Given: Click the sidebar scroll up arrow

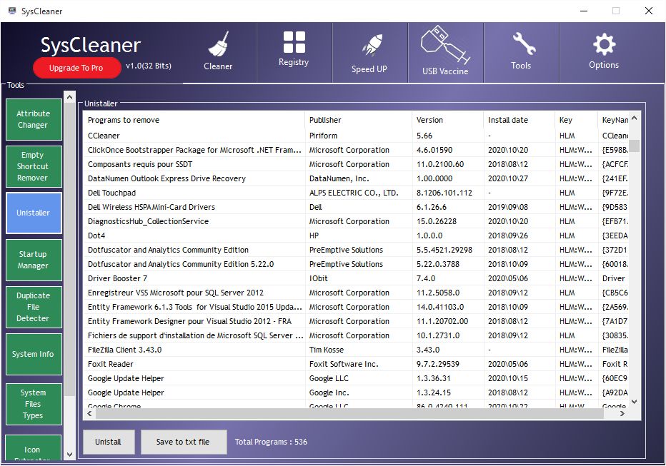Looking at the screenshot, I should 69,98.
